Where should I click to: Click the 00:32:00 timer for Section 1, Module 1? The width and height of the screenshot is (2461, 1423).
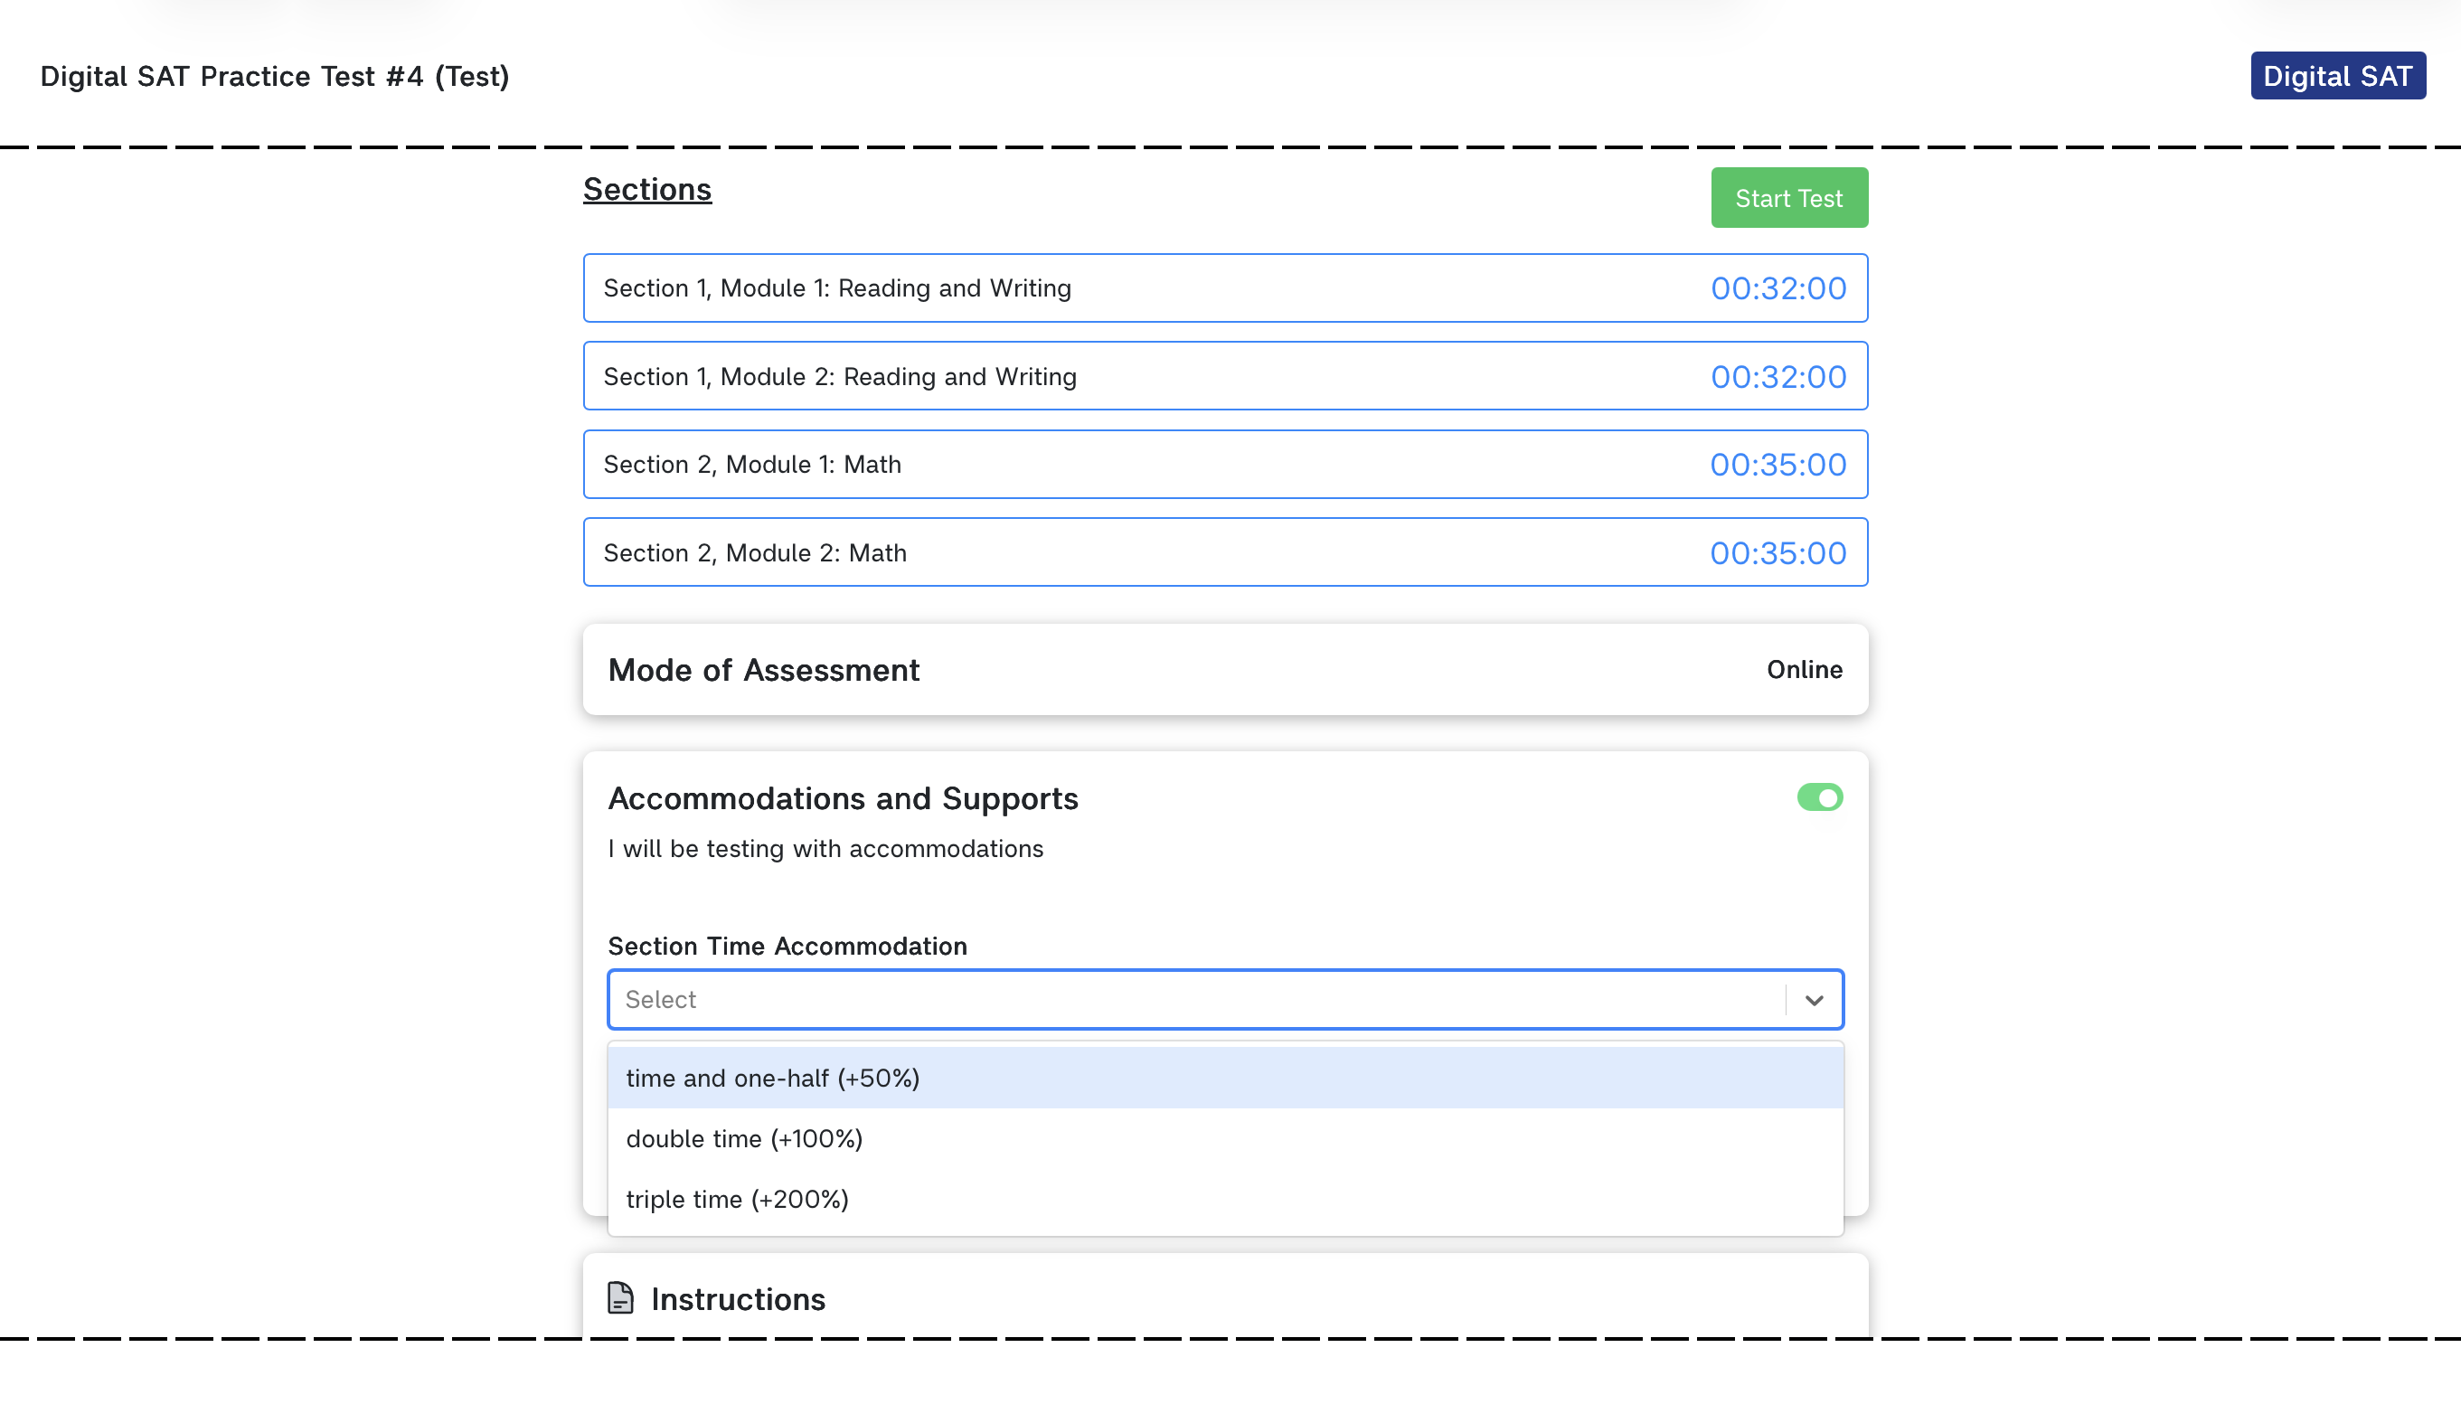pyautogui.click(x=1777, y=288)
